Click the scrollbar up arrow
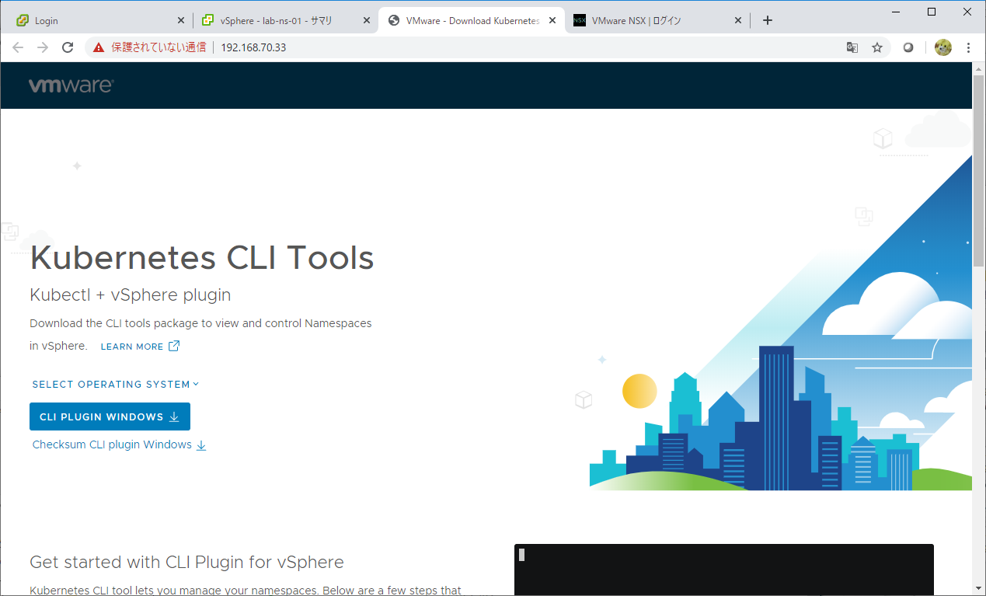Image resolution: width=986 pixels, height=596 pixels. (x=979, y=68)
